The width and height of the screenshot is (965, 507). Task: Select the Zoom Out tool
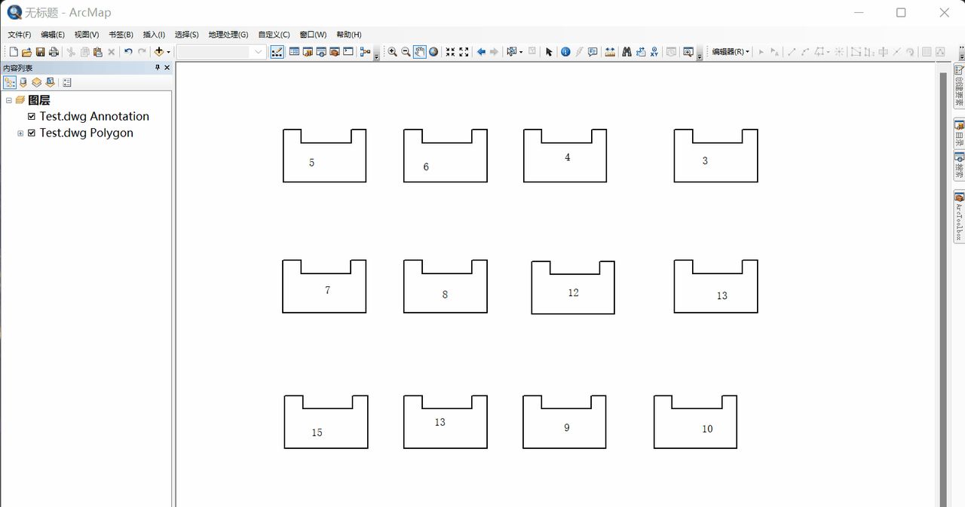[x=406, y=52]
